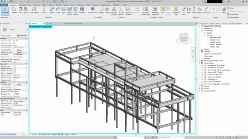Open the Vista 3D: 3D IFC instance dropdown

point(8,36)
